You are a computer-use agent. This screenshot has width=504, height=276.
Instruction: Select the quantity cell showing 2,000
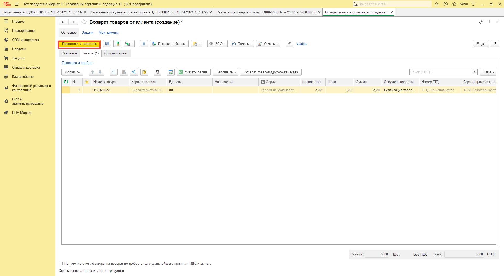coord(313,90)
